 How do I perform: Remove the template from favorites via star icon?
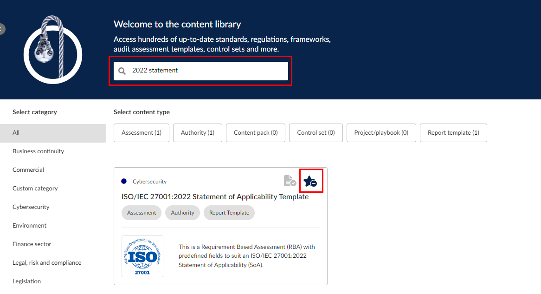[310, 181]
